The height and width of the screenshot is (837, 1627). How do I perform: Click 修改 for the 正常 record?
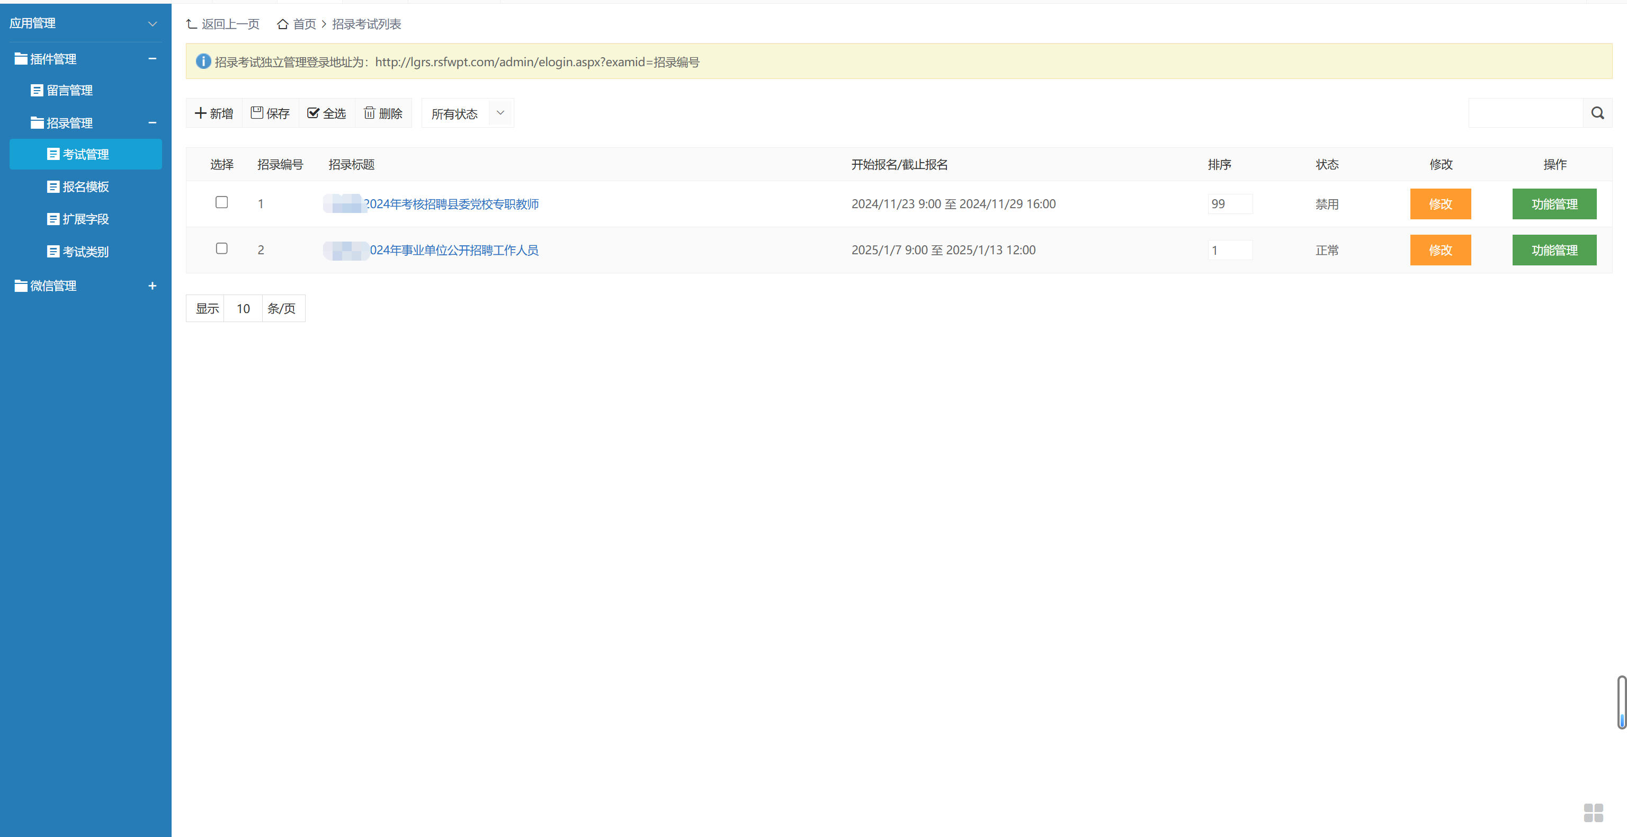1440,250
